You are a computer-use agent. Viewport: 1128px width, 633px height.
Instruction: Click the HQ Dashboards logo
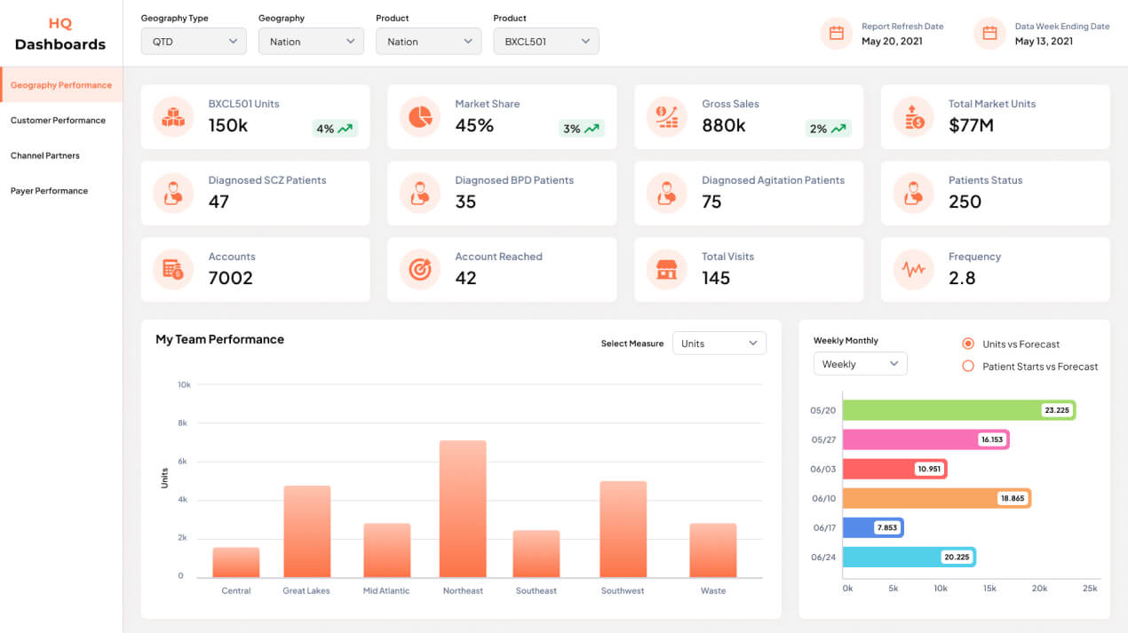[60, 34]
